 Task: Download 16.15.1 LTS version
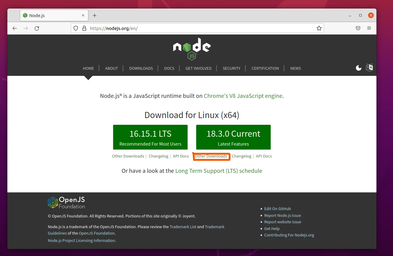pos(150,137)
